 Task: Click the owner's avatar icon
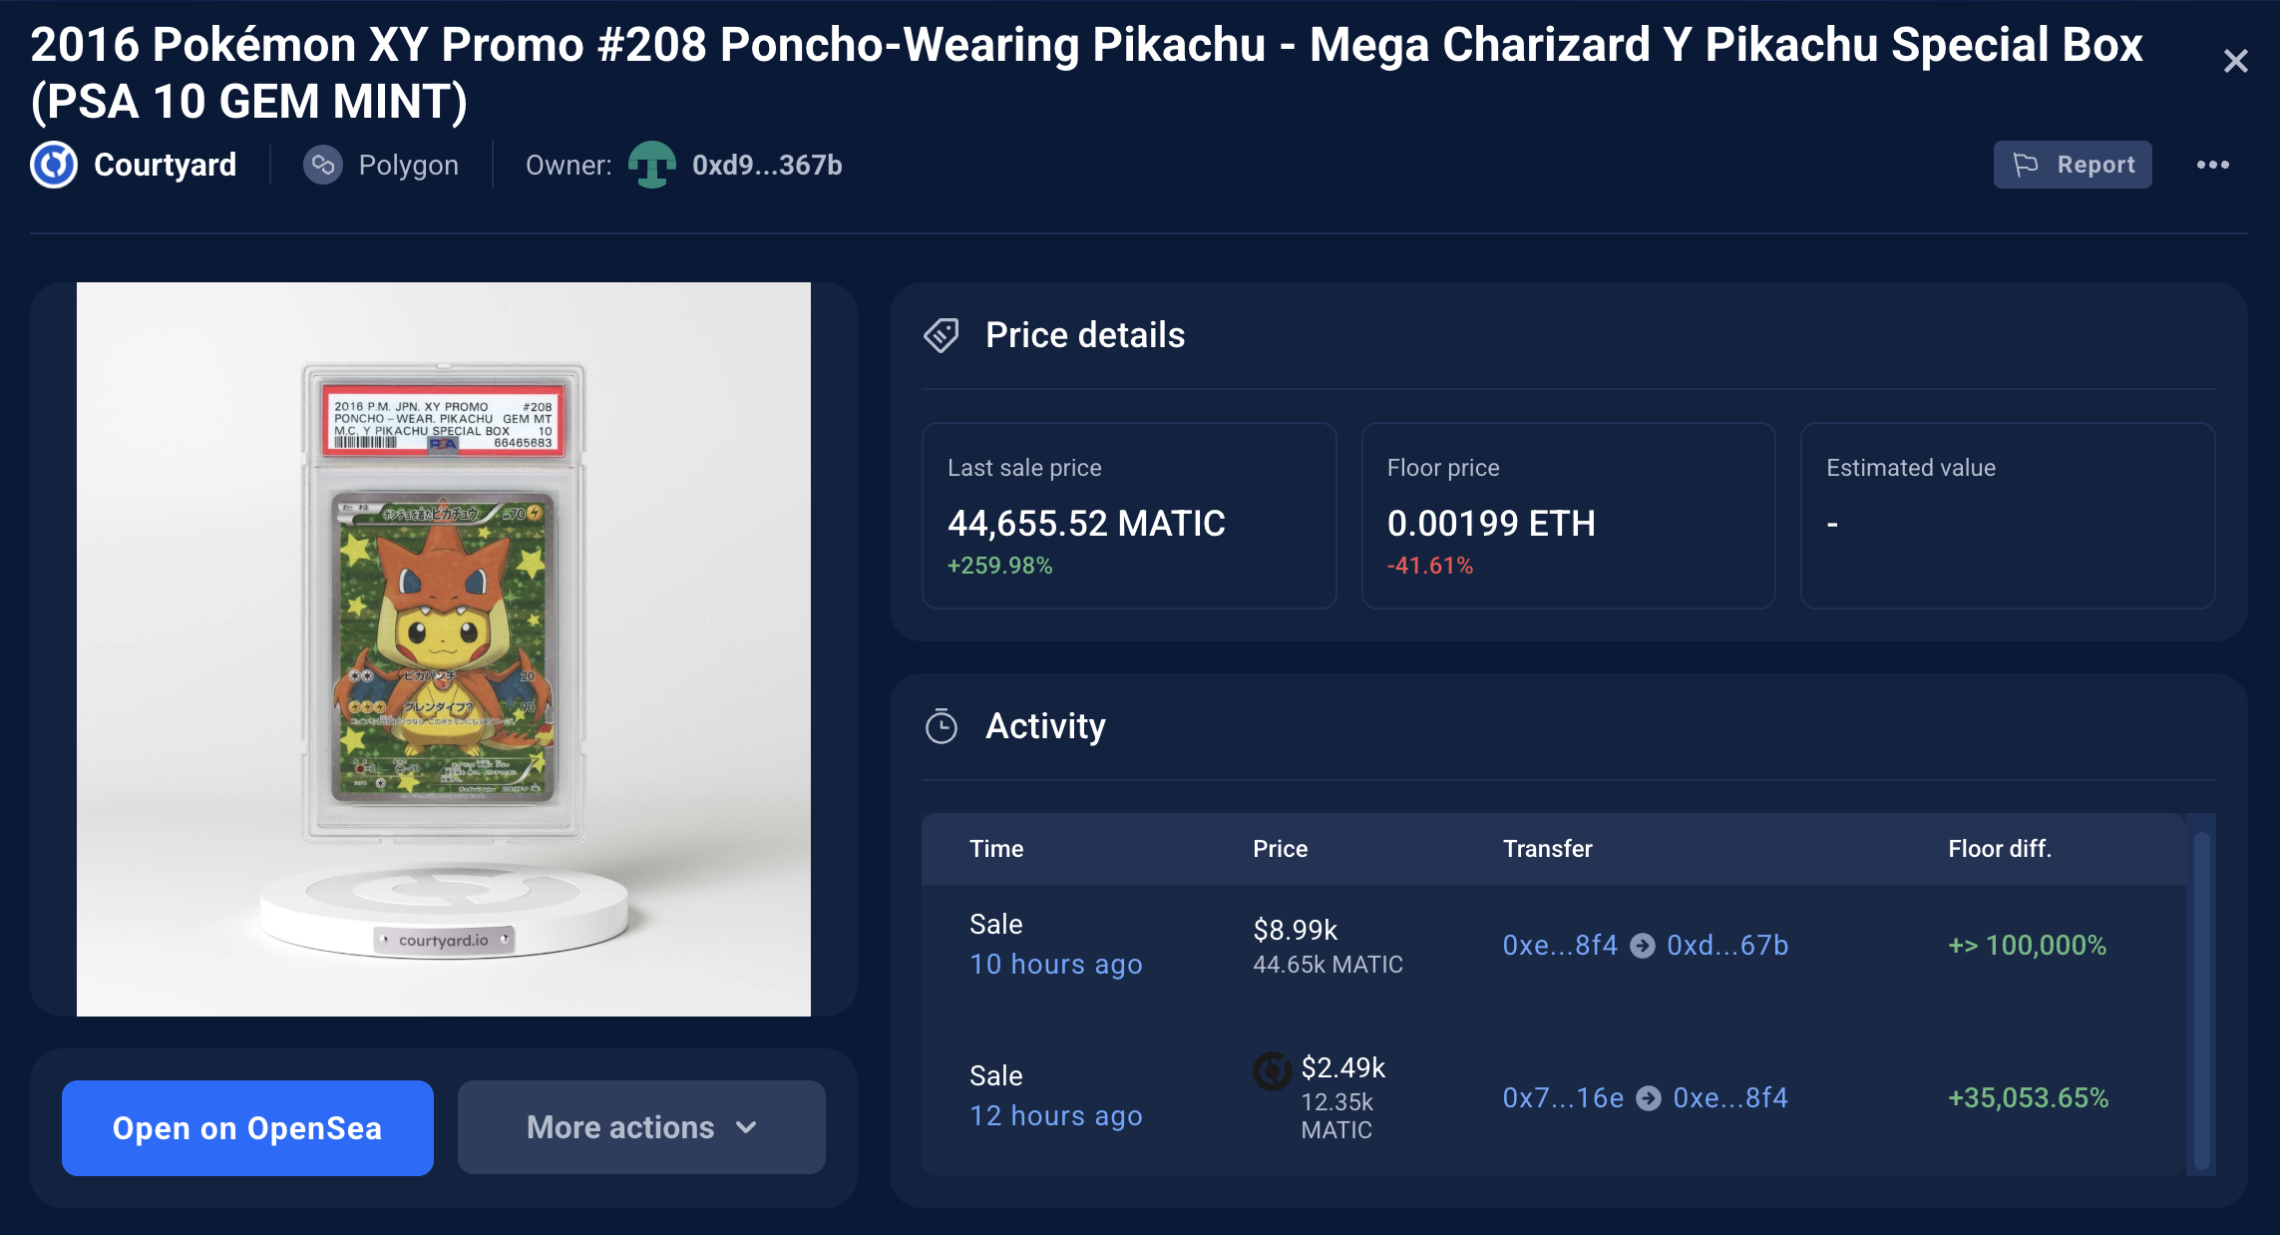click(x=650, y=165)
